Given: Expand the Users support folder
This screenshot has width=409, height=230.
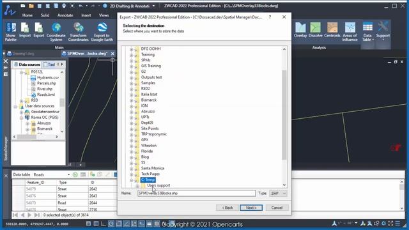Looking at the screenshot, I should (x=137, y=186).
